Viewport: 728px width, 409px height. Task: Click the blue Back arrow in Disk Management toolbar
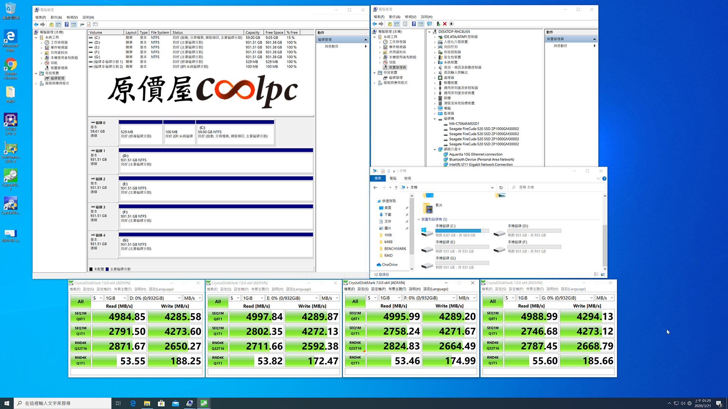pyautogui.click(x=36, y=24)
